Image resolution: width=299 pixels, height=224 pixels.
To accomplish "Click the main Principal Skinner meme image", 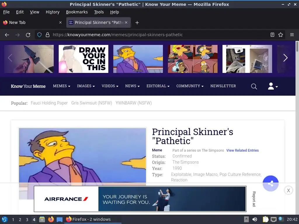I will [82, 155].
